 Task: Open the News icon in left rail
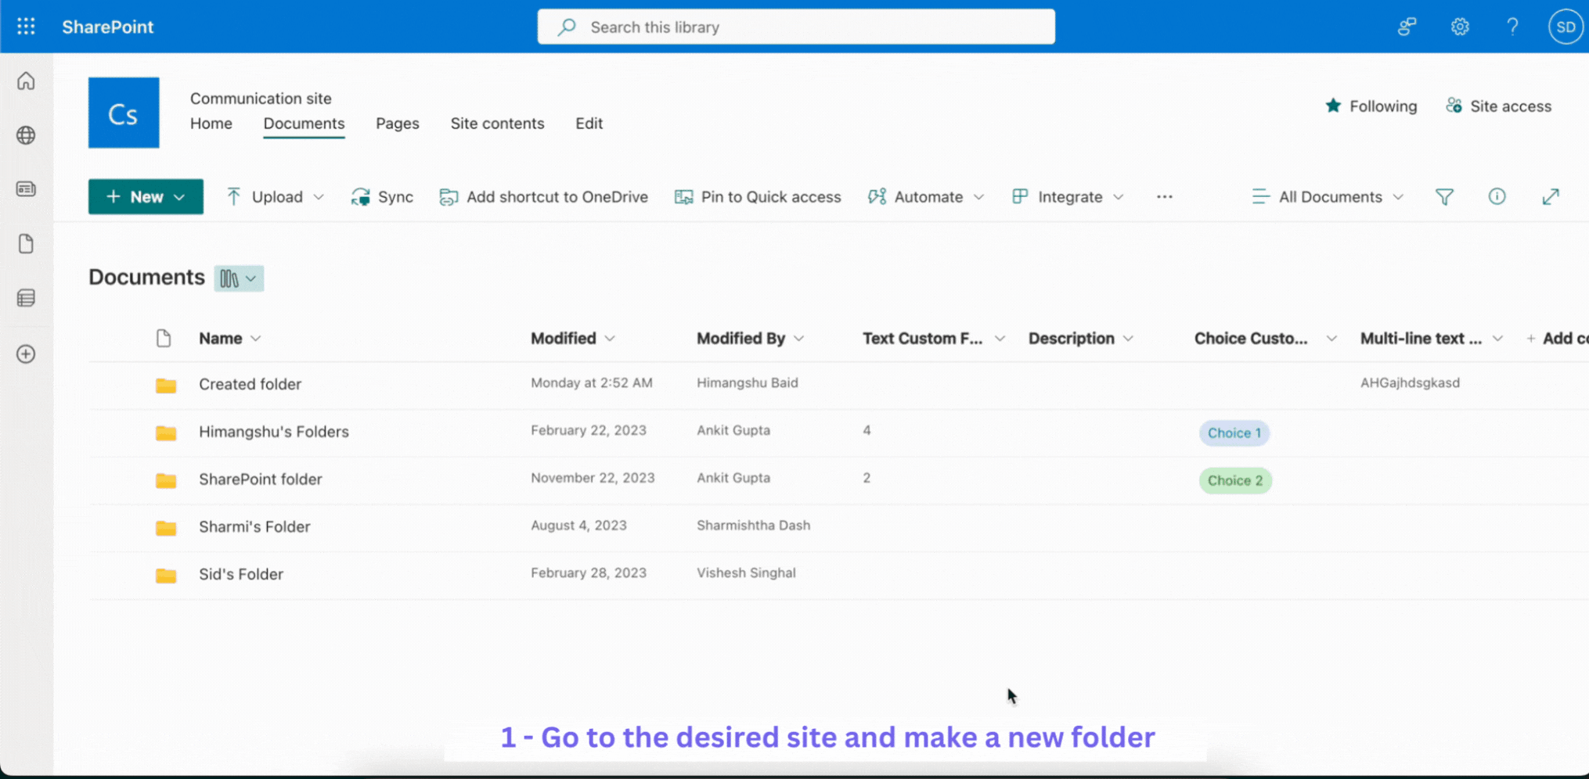(26, 189)
